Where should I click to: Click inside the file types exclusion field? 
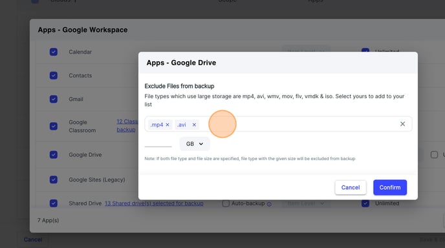[278, 124]
